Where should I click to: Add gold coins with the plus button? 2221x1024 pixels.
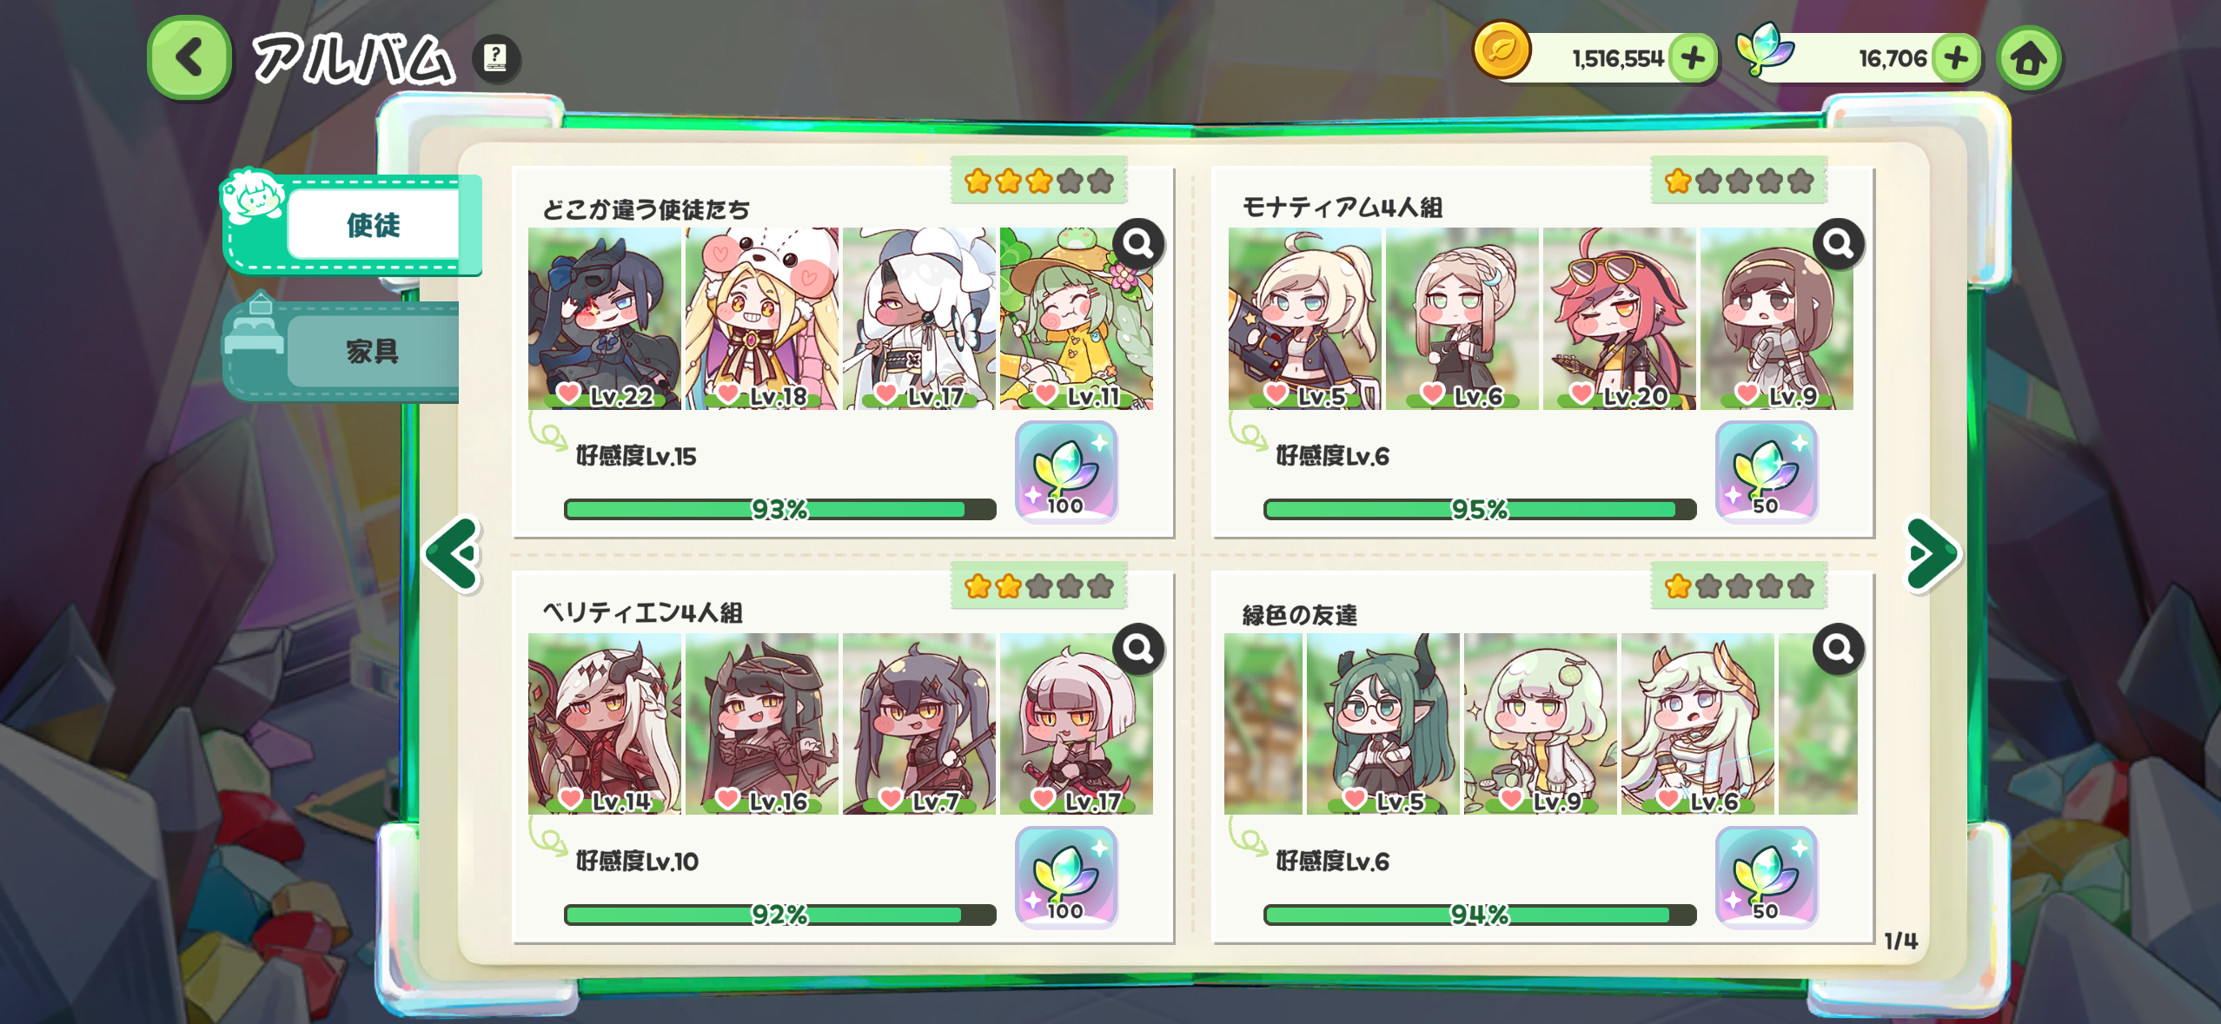click(x=1693, y=58)
